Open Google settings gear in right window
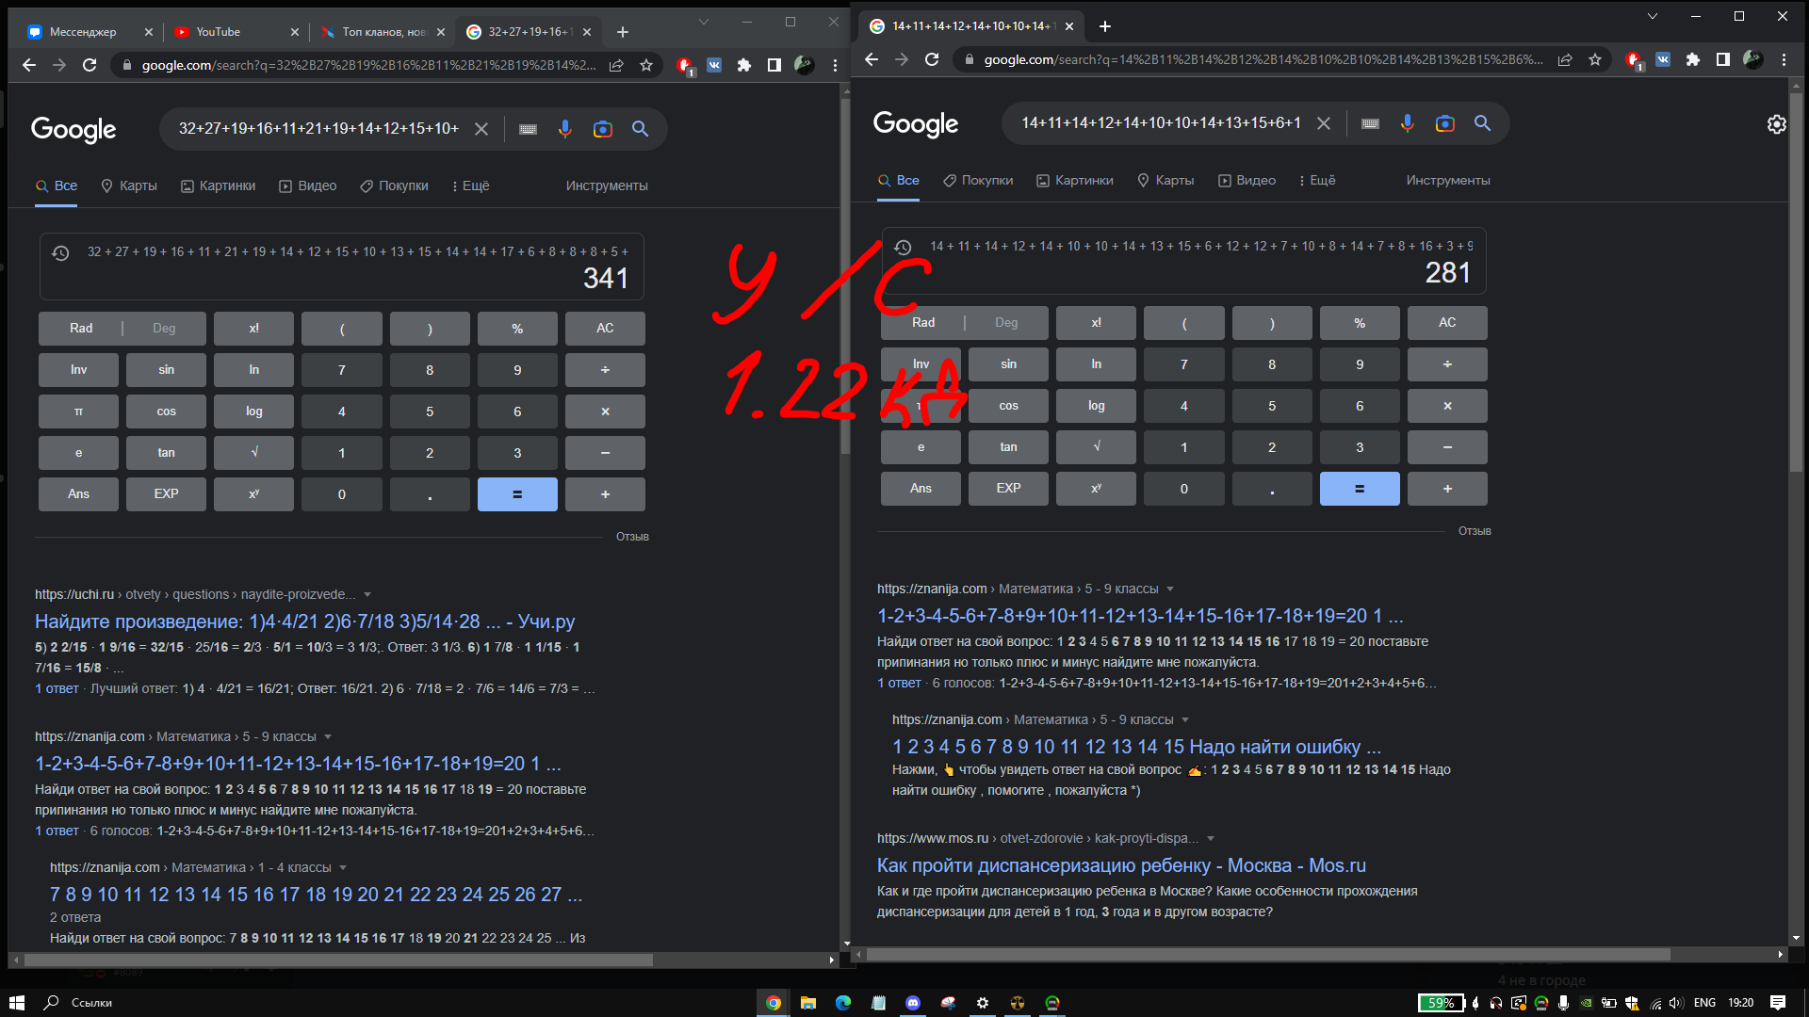Viewport: 1809px width, 1017px height. pos(1776,124)
